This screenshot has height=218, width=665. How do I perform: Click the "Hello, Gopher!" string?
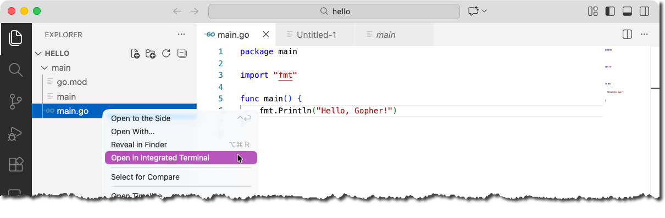coord(354,111)
